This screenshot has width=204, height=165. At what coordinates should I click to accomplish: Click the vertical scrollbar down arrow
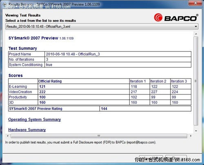click(196, 131)
